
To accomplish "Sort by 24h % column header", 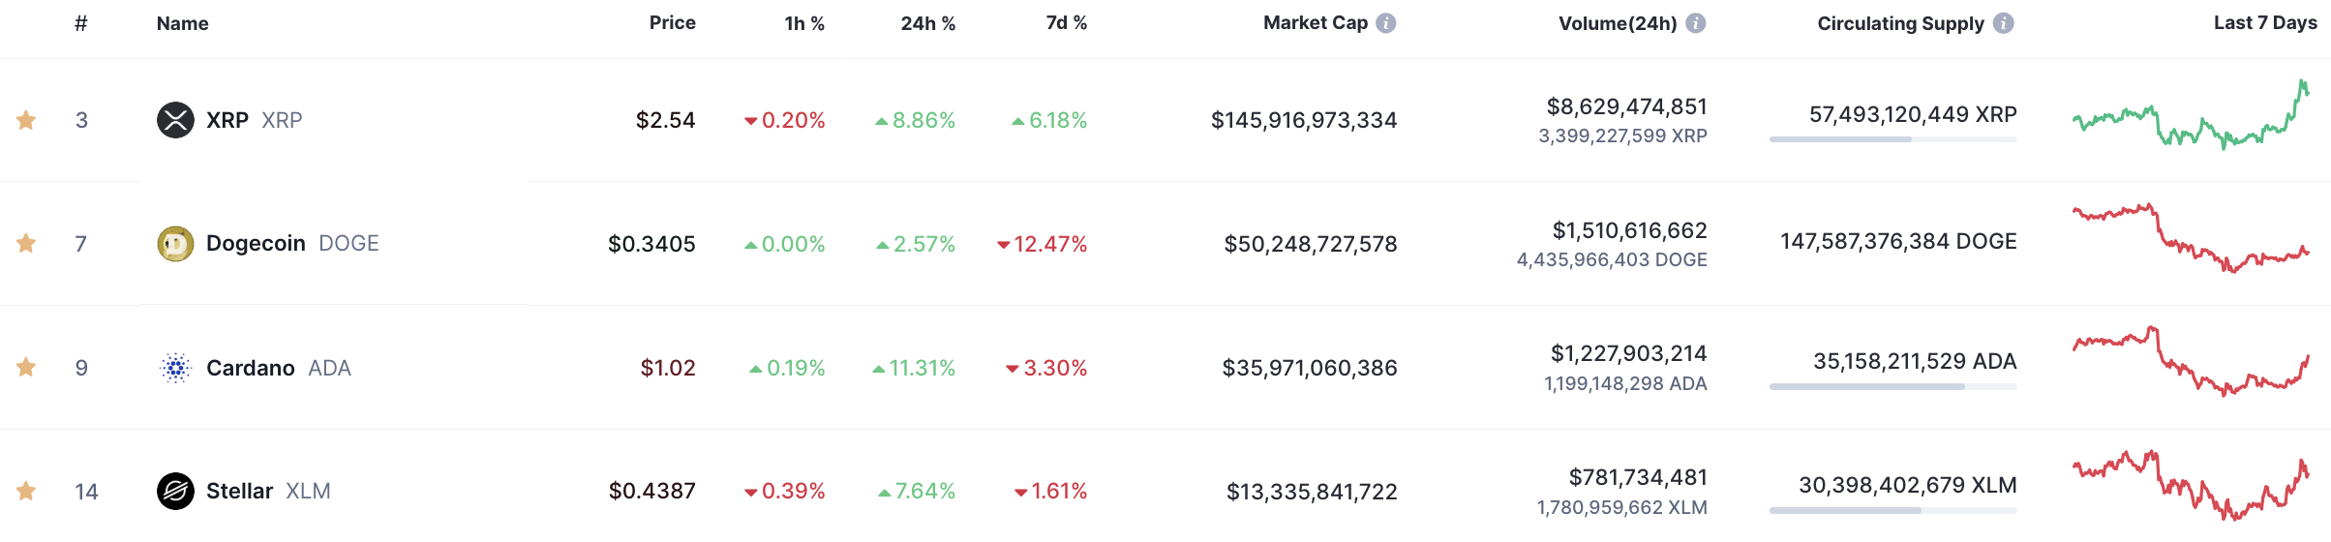I will (x=927, y=23).
